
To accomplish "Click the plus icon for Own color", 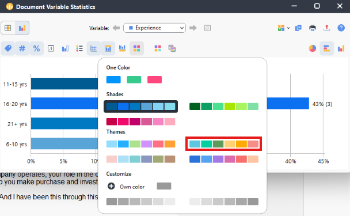I will 111,186.
